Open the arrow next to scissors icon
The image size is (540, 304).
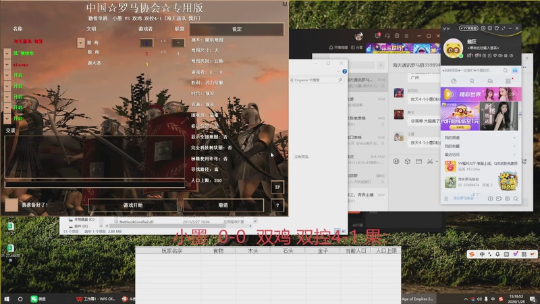coord(437,161)
